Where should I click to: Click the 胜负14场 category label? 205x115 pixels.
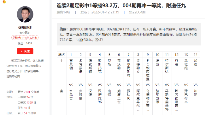click(63, 12)
